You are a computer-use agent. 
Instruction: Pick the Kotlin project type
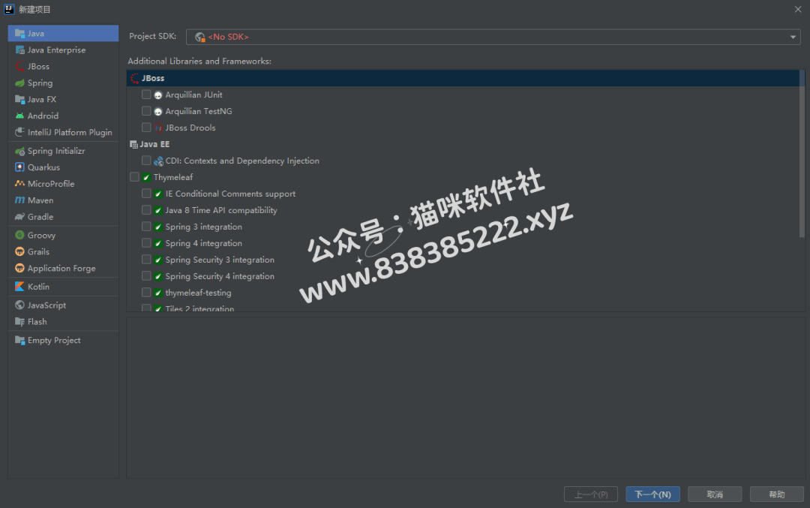point(63,287)
